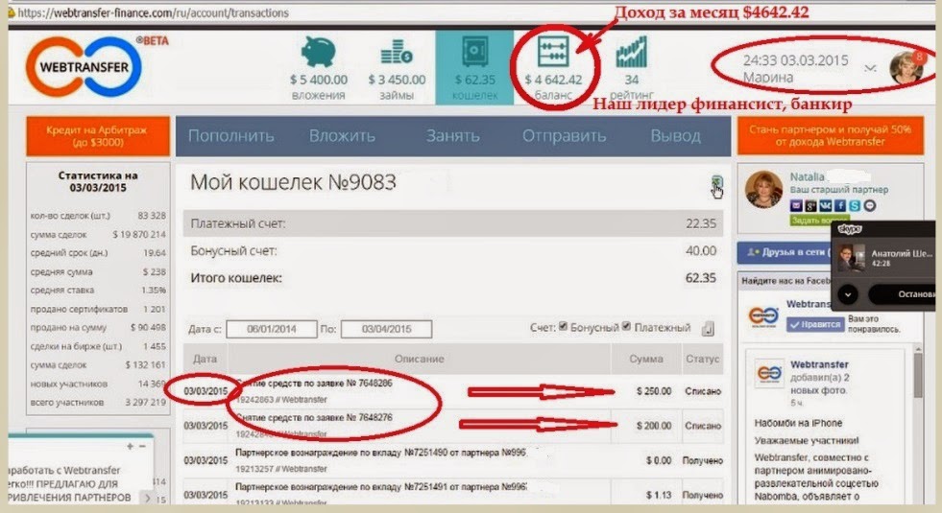Click the Платежный счет row
This screenshot has height=513, width=942.
click(453, 223)
